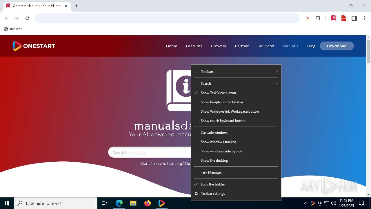Click the device tray icon beside network

[x=320, y=203]
